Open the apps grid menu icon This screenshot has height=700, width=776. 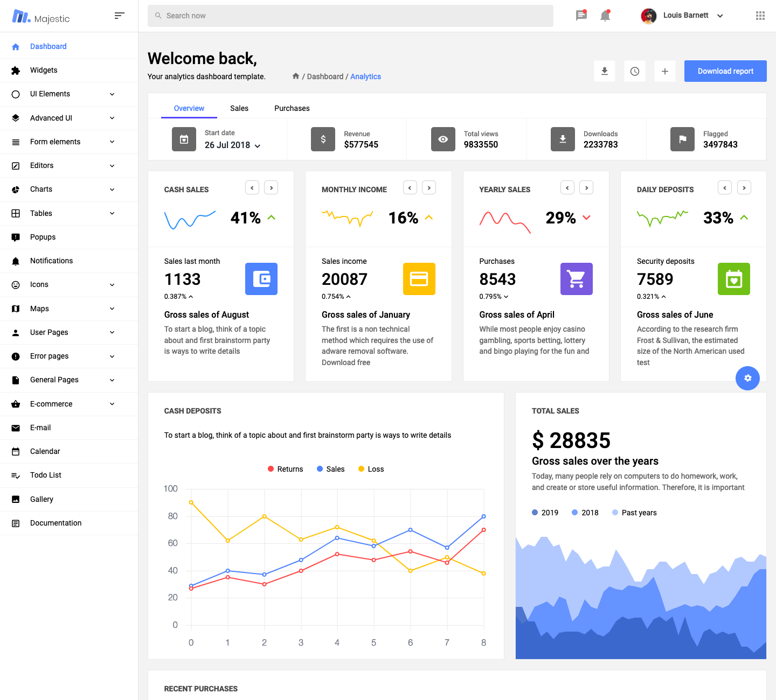point(760,16)
